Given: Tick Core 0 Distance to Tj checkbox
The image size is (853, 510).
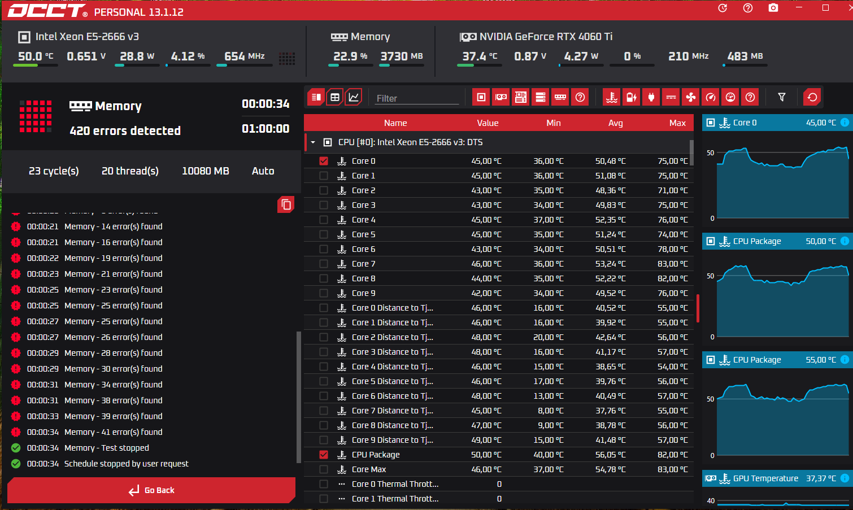Looking at the screenshot, I should point(324,308).
